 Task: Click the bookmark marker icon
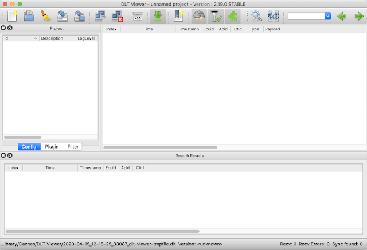(178, 16)
